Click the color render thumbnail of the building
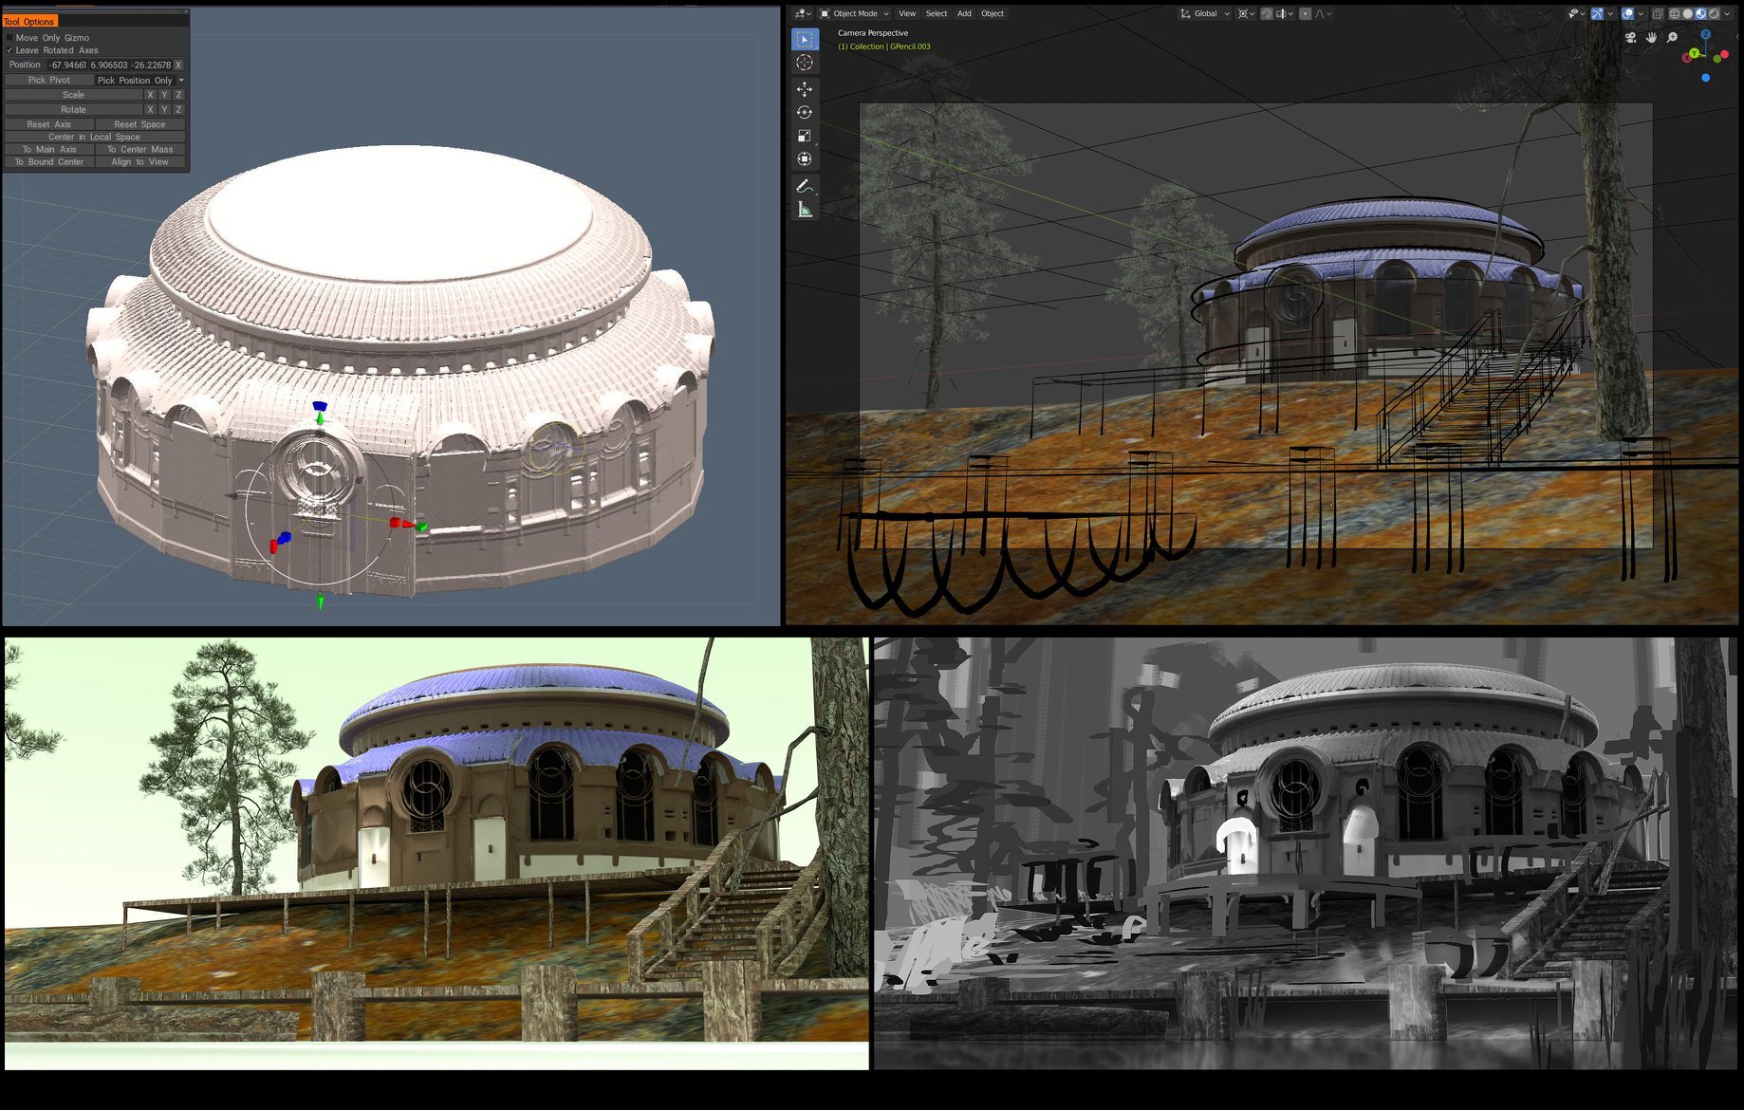 point(436,853)
